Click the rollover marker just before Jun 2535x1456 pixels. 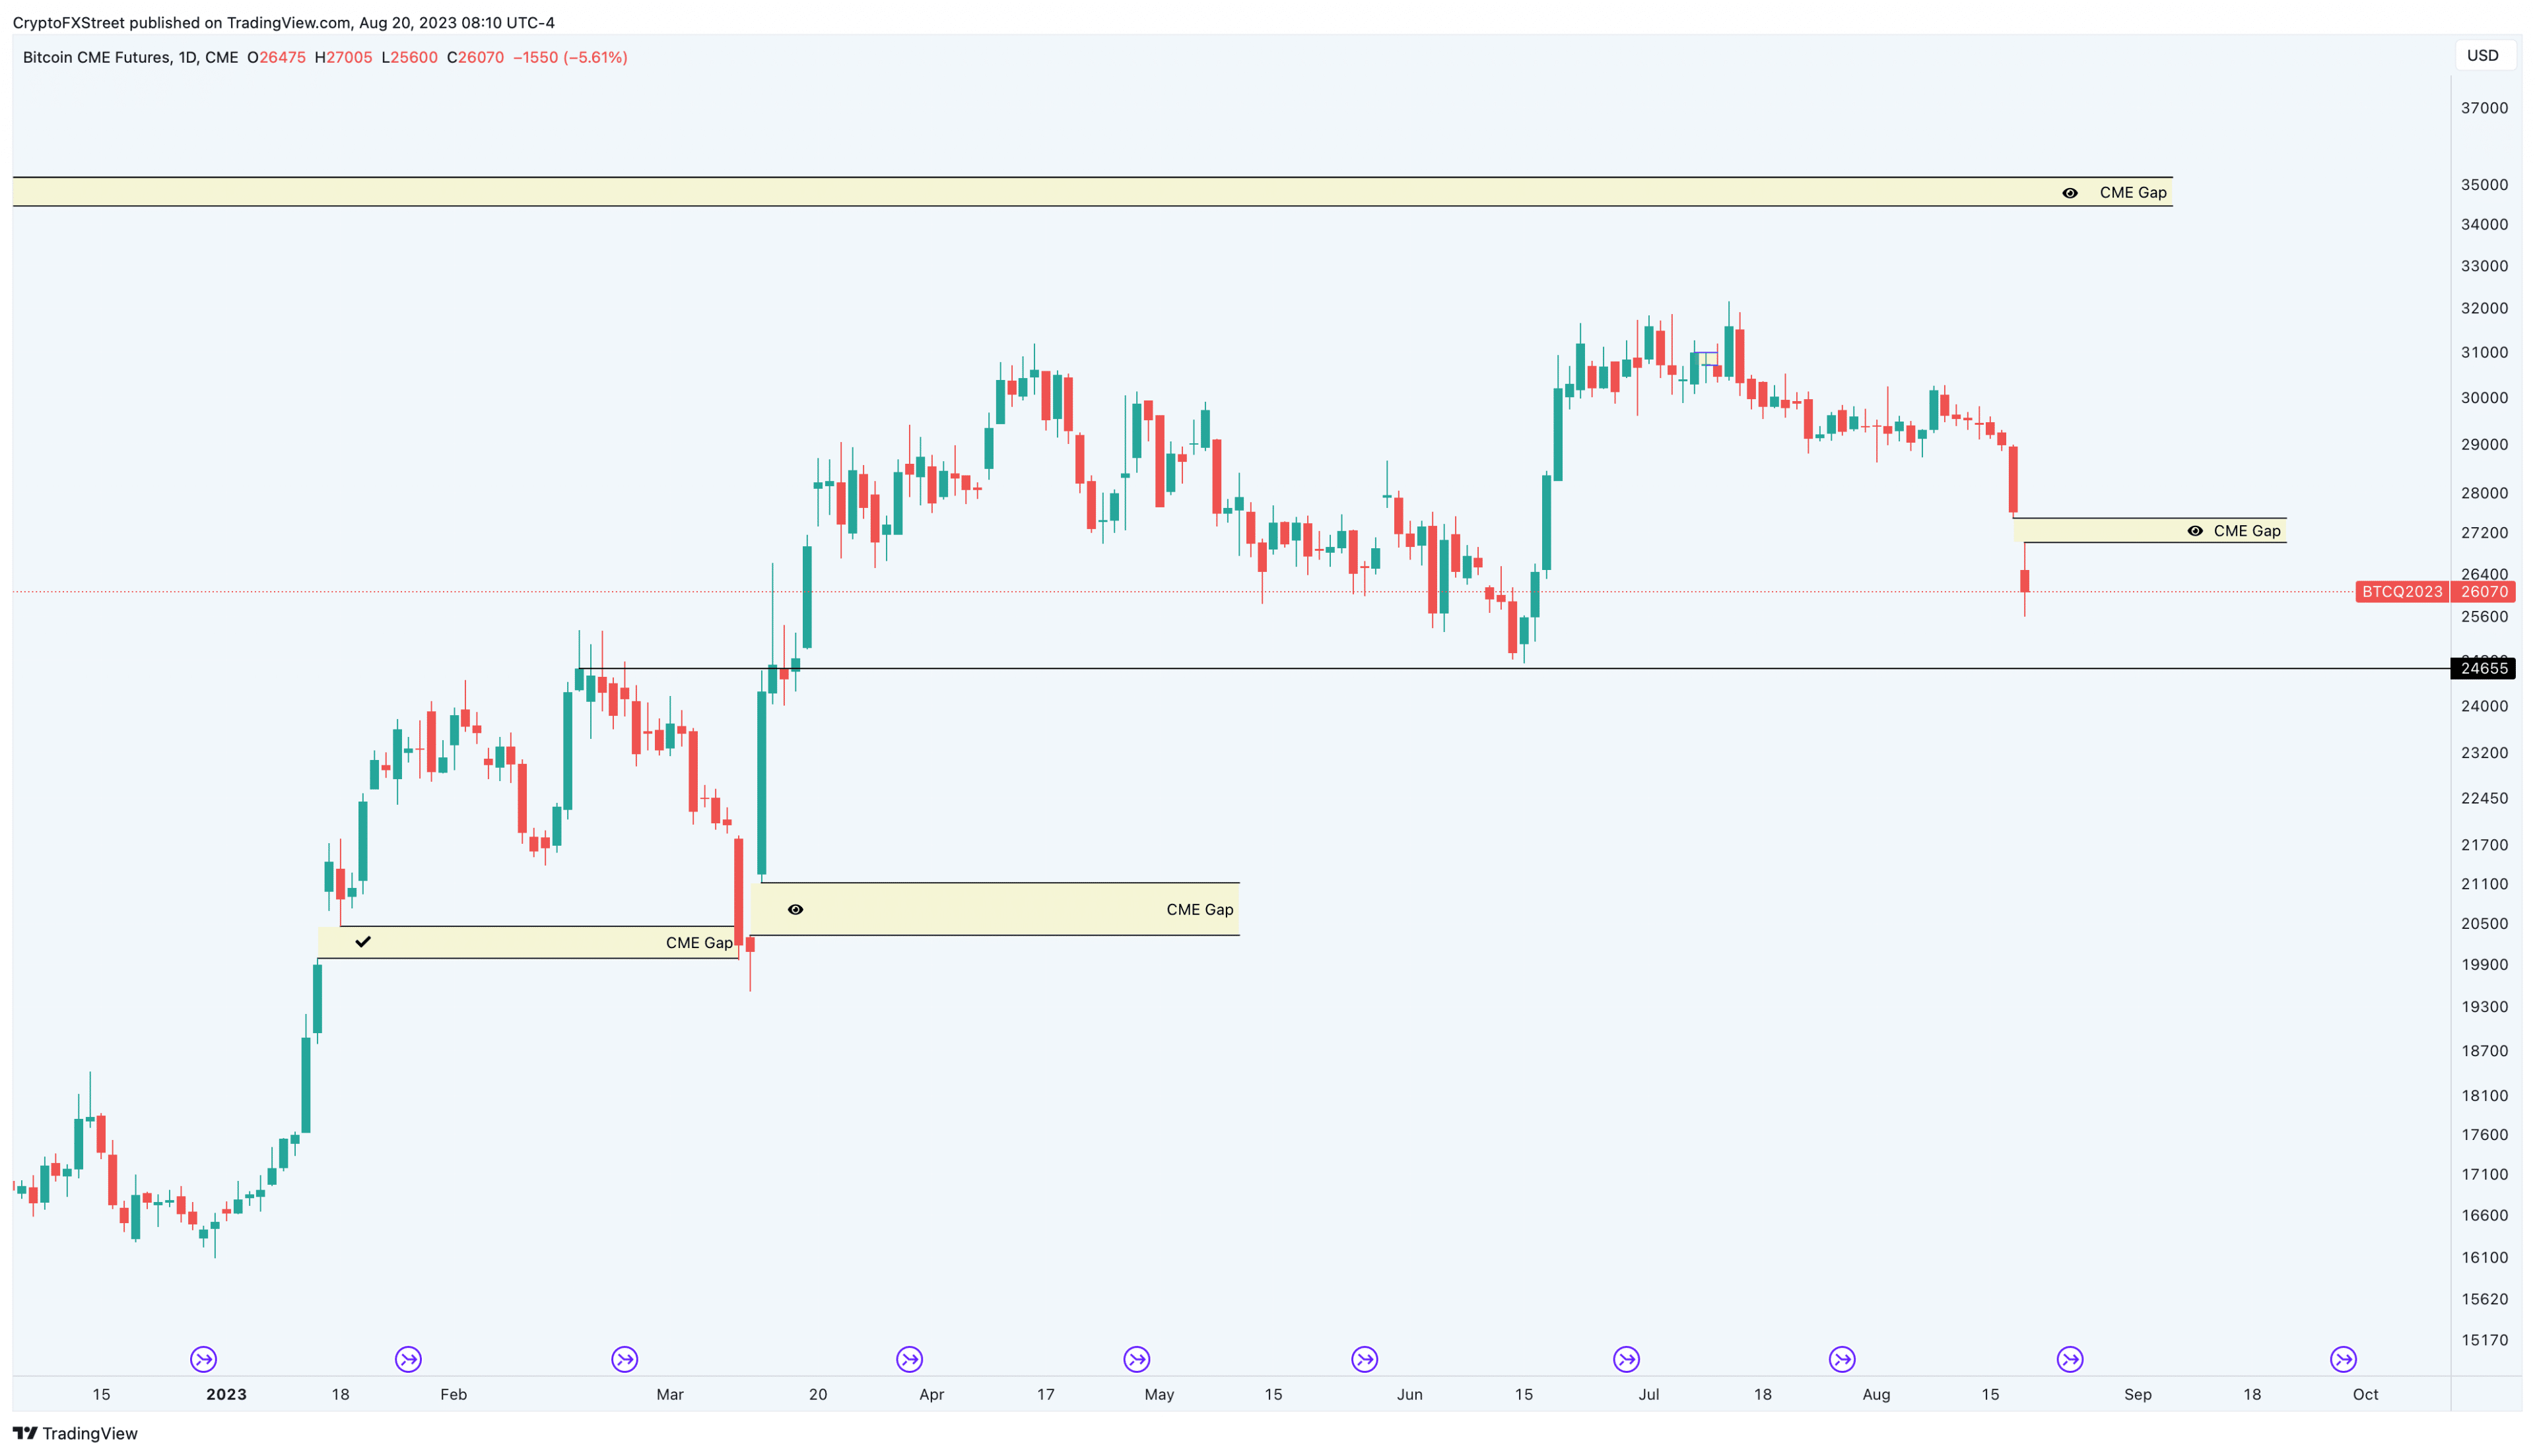coord(1365,1359)
